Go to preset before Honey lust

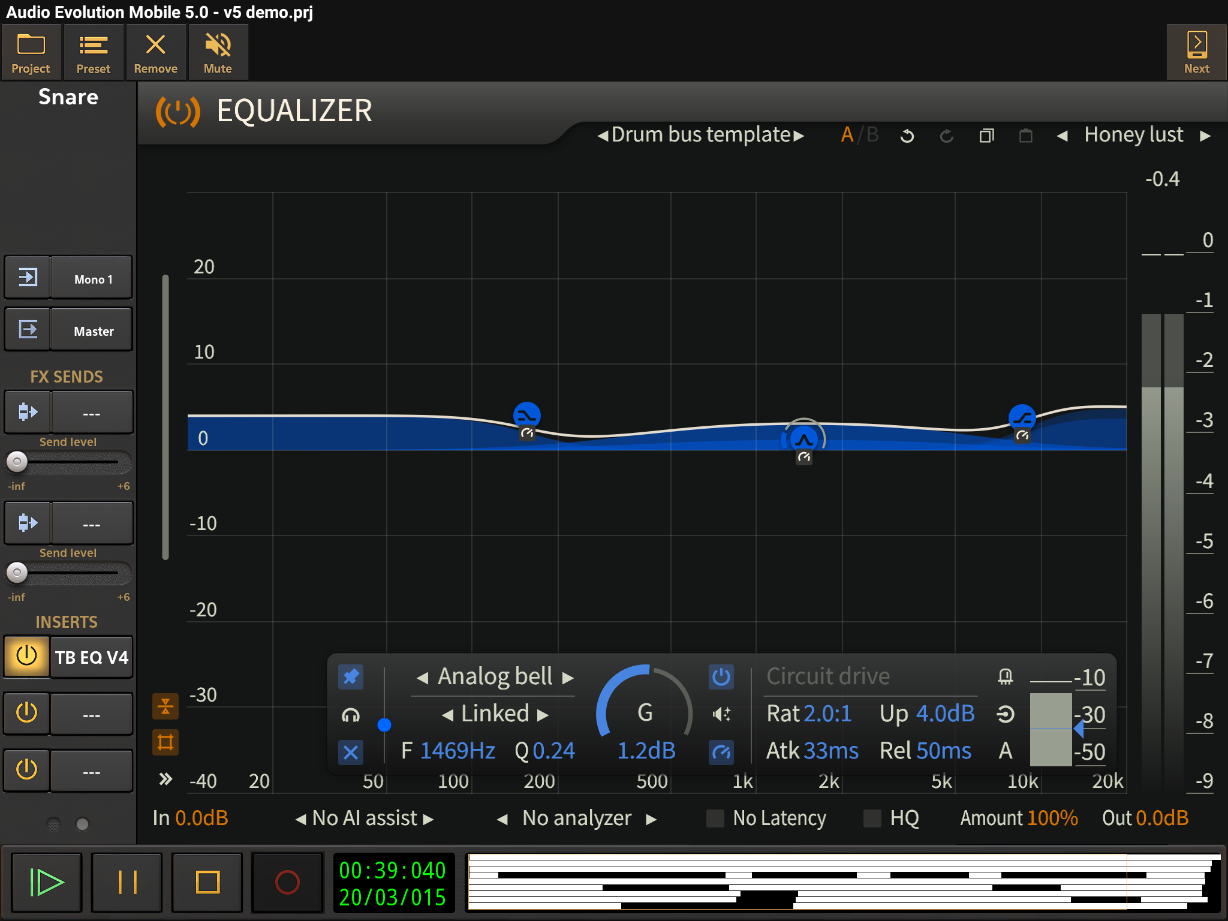(x=1062, y=136)
